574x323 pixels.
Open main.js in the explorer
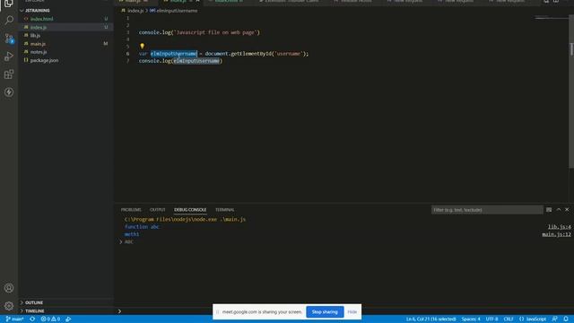(x=38, y=44)
